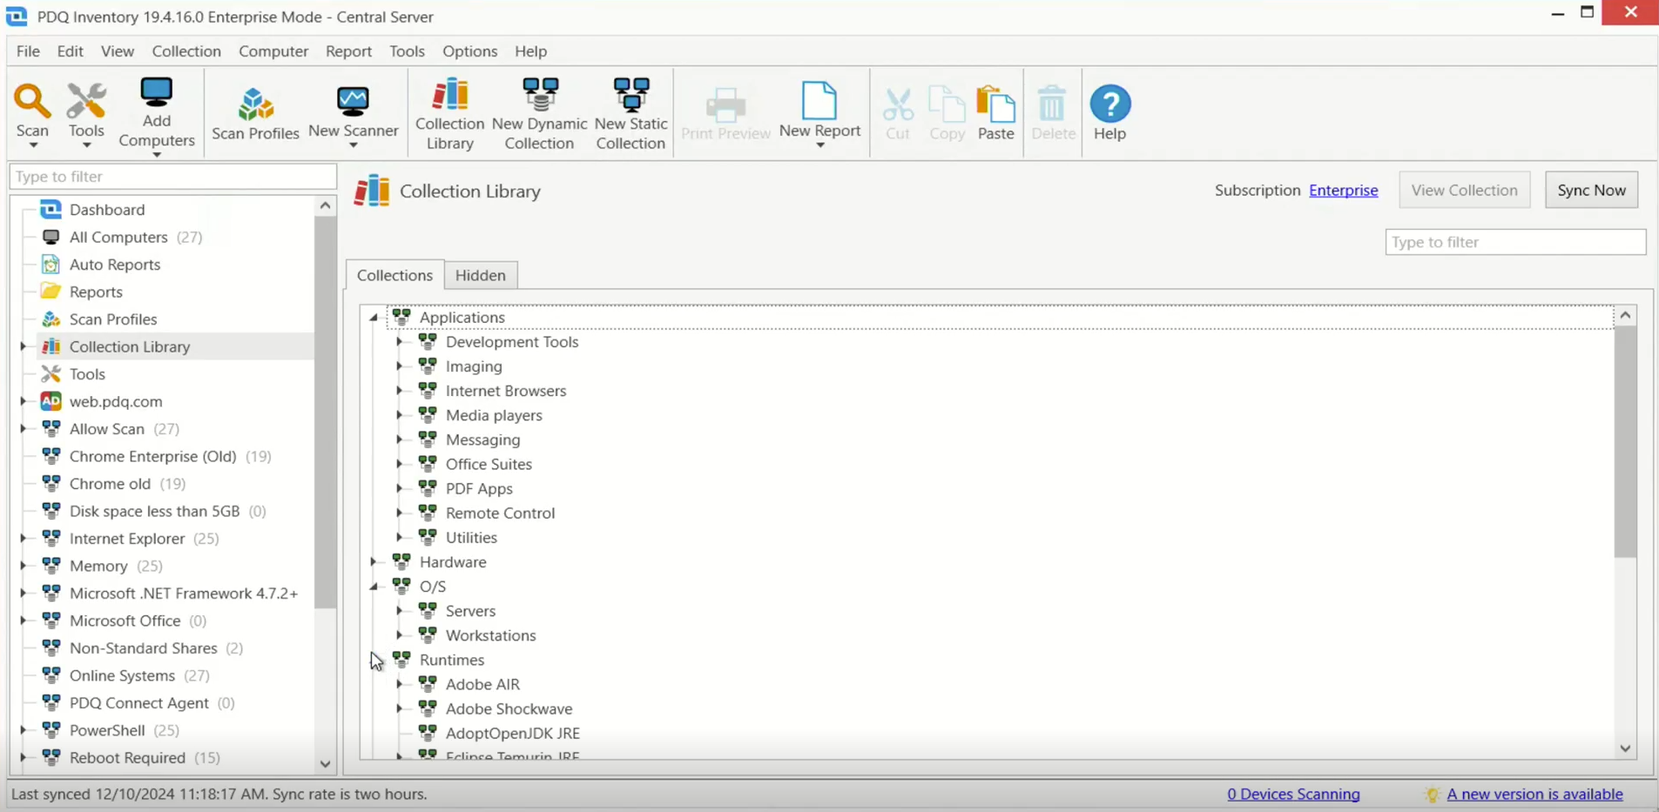This screenshot has width=1659, height=812.
Task: Select the Remote Control collection
Action: pyautogui.click(x=500, y=513)
